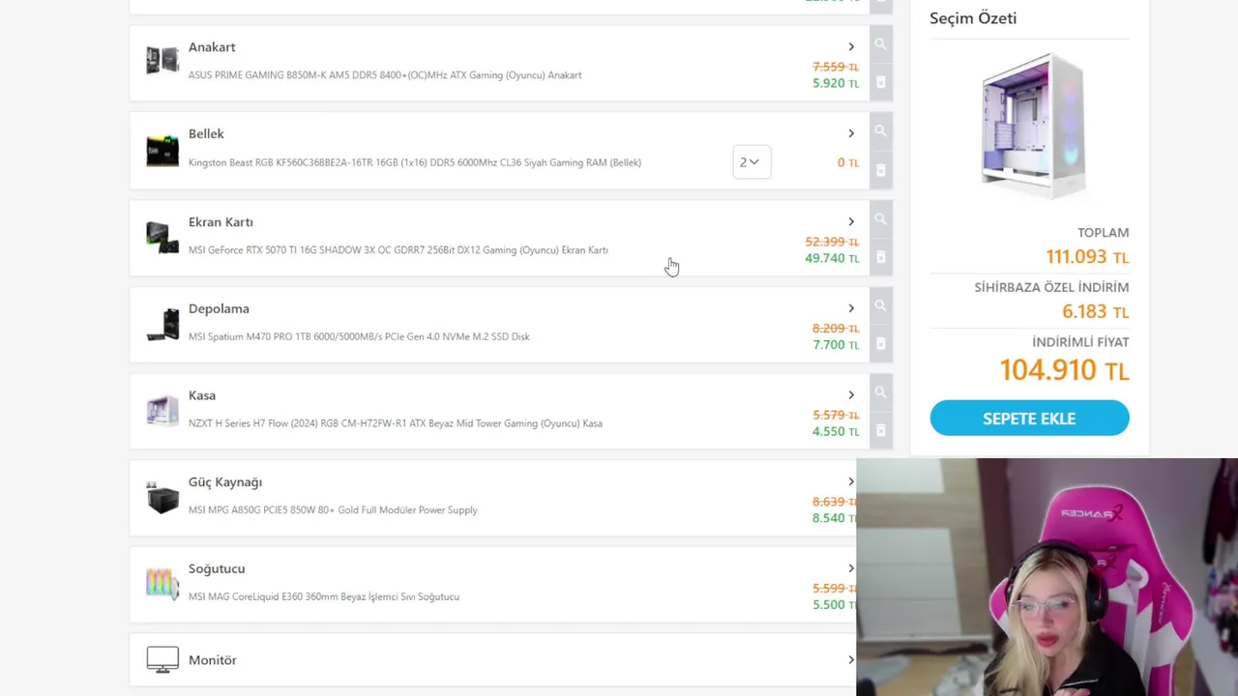Click the MSI MPG A850G PCIE5 product name
Screen dimensions: 1238x696
[333, 509]
